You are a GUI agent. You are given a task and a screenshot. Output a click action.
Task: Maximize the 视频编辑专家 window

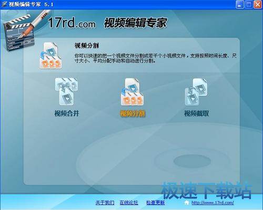pyautogui.click(x=249, y=4)
